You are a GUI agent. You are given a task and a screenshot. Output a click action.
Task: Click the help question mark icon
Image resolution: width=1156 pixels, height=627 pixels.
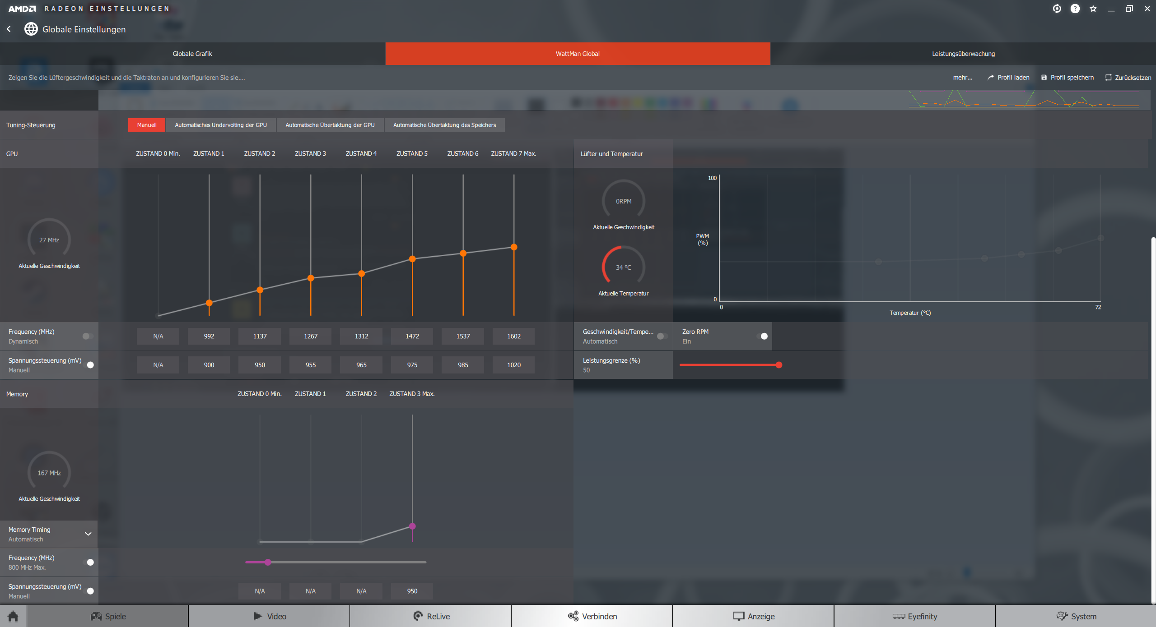click(x=1075, y=9)
